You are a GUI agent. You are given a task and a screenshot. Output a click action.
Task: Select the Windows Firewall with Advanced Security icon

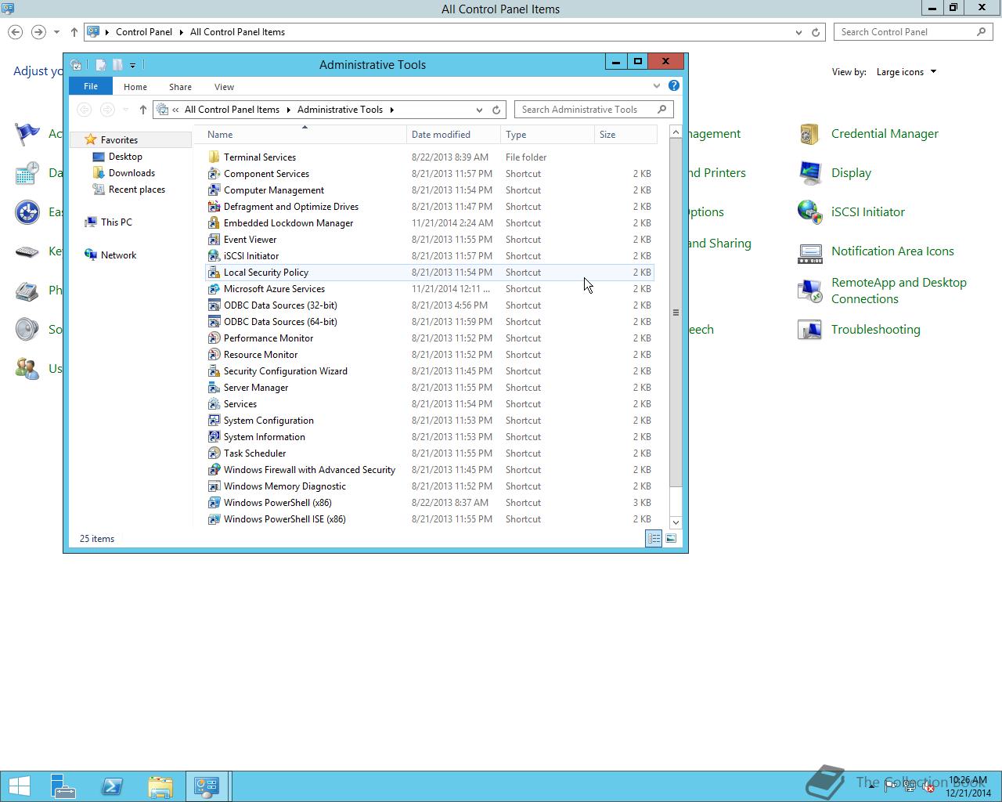tap(214, 470)
